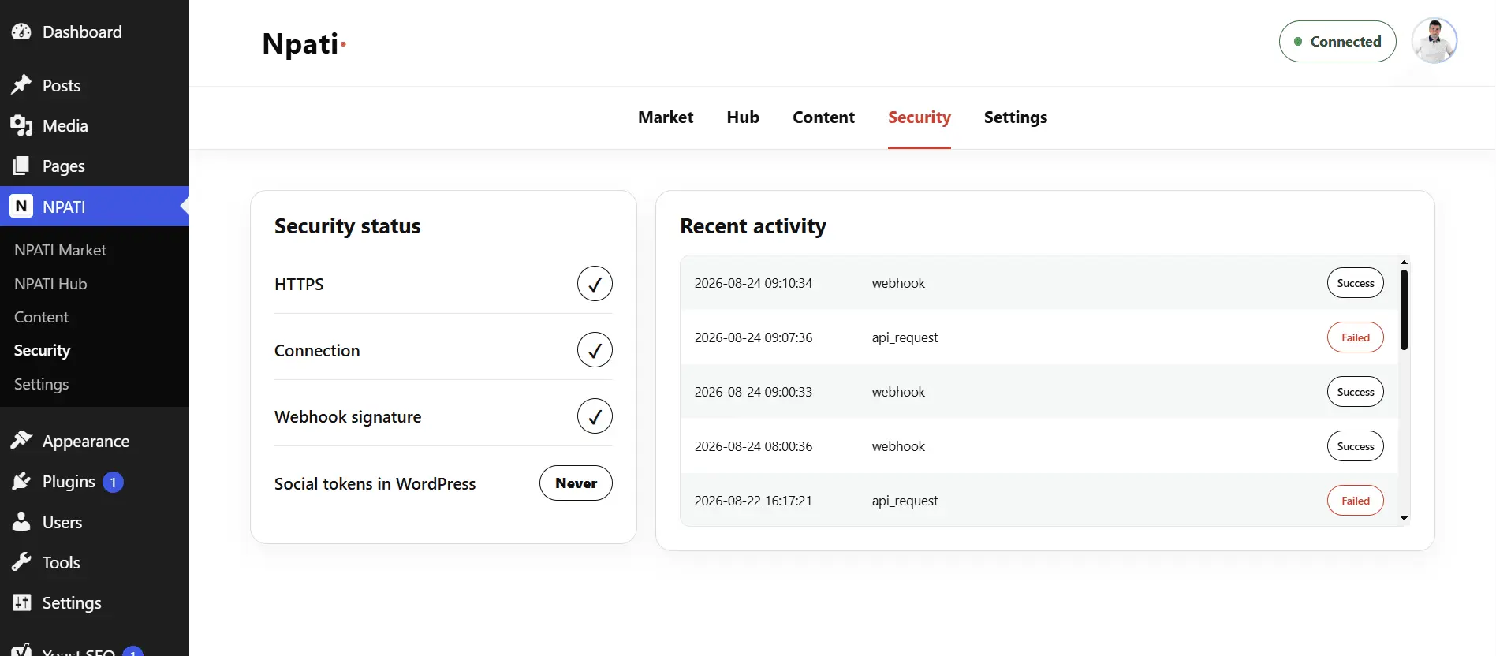
Task: Click timestamp 2026-08-22 16:17:21
Action: click(753, 501)
